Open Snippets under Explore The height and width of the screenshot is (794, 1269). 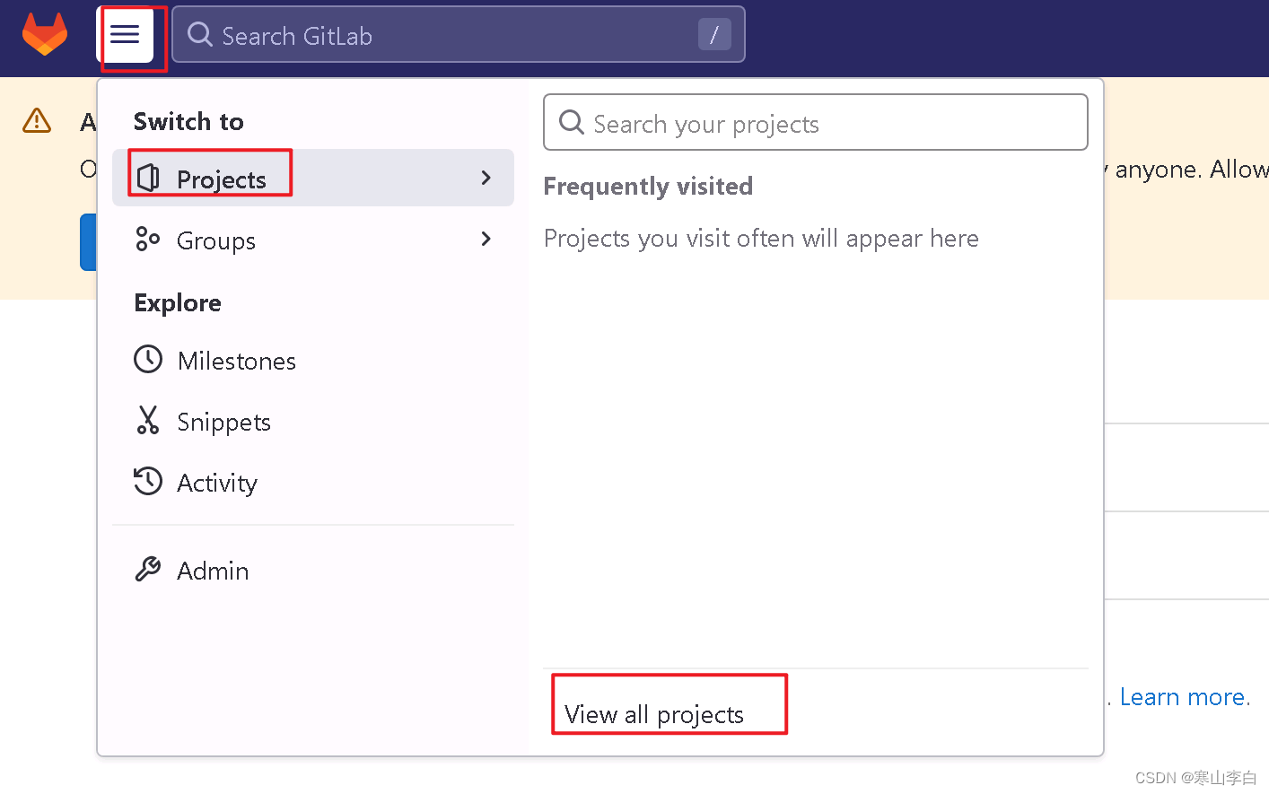click(313, 421)
